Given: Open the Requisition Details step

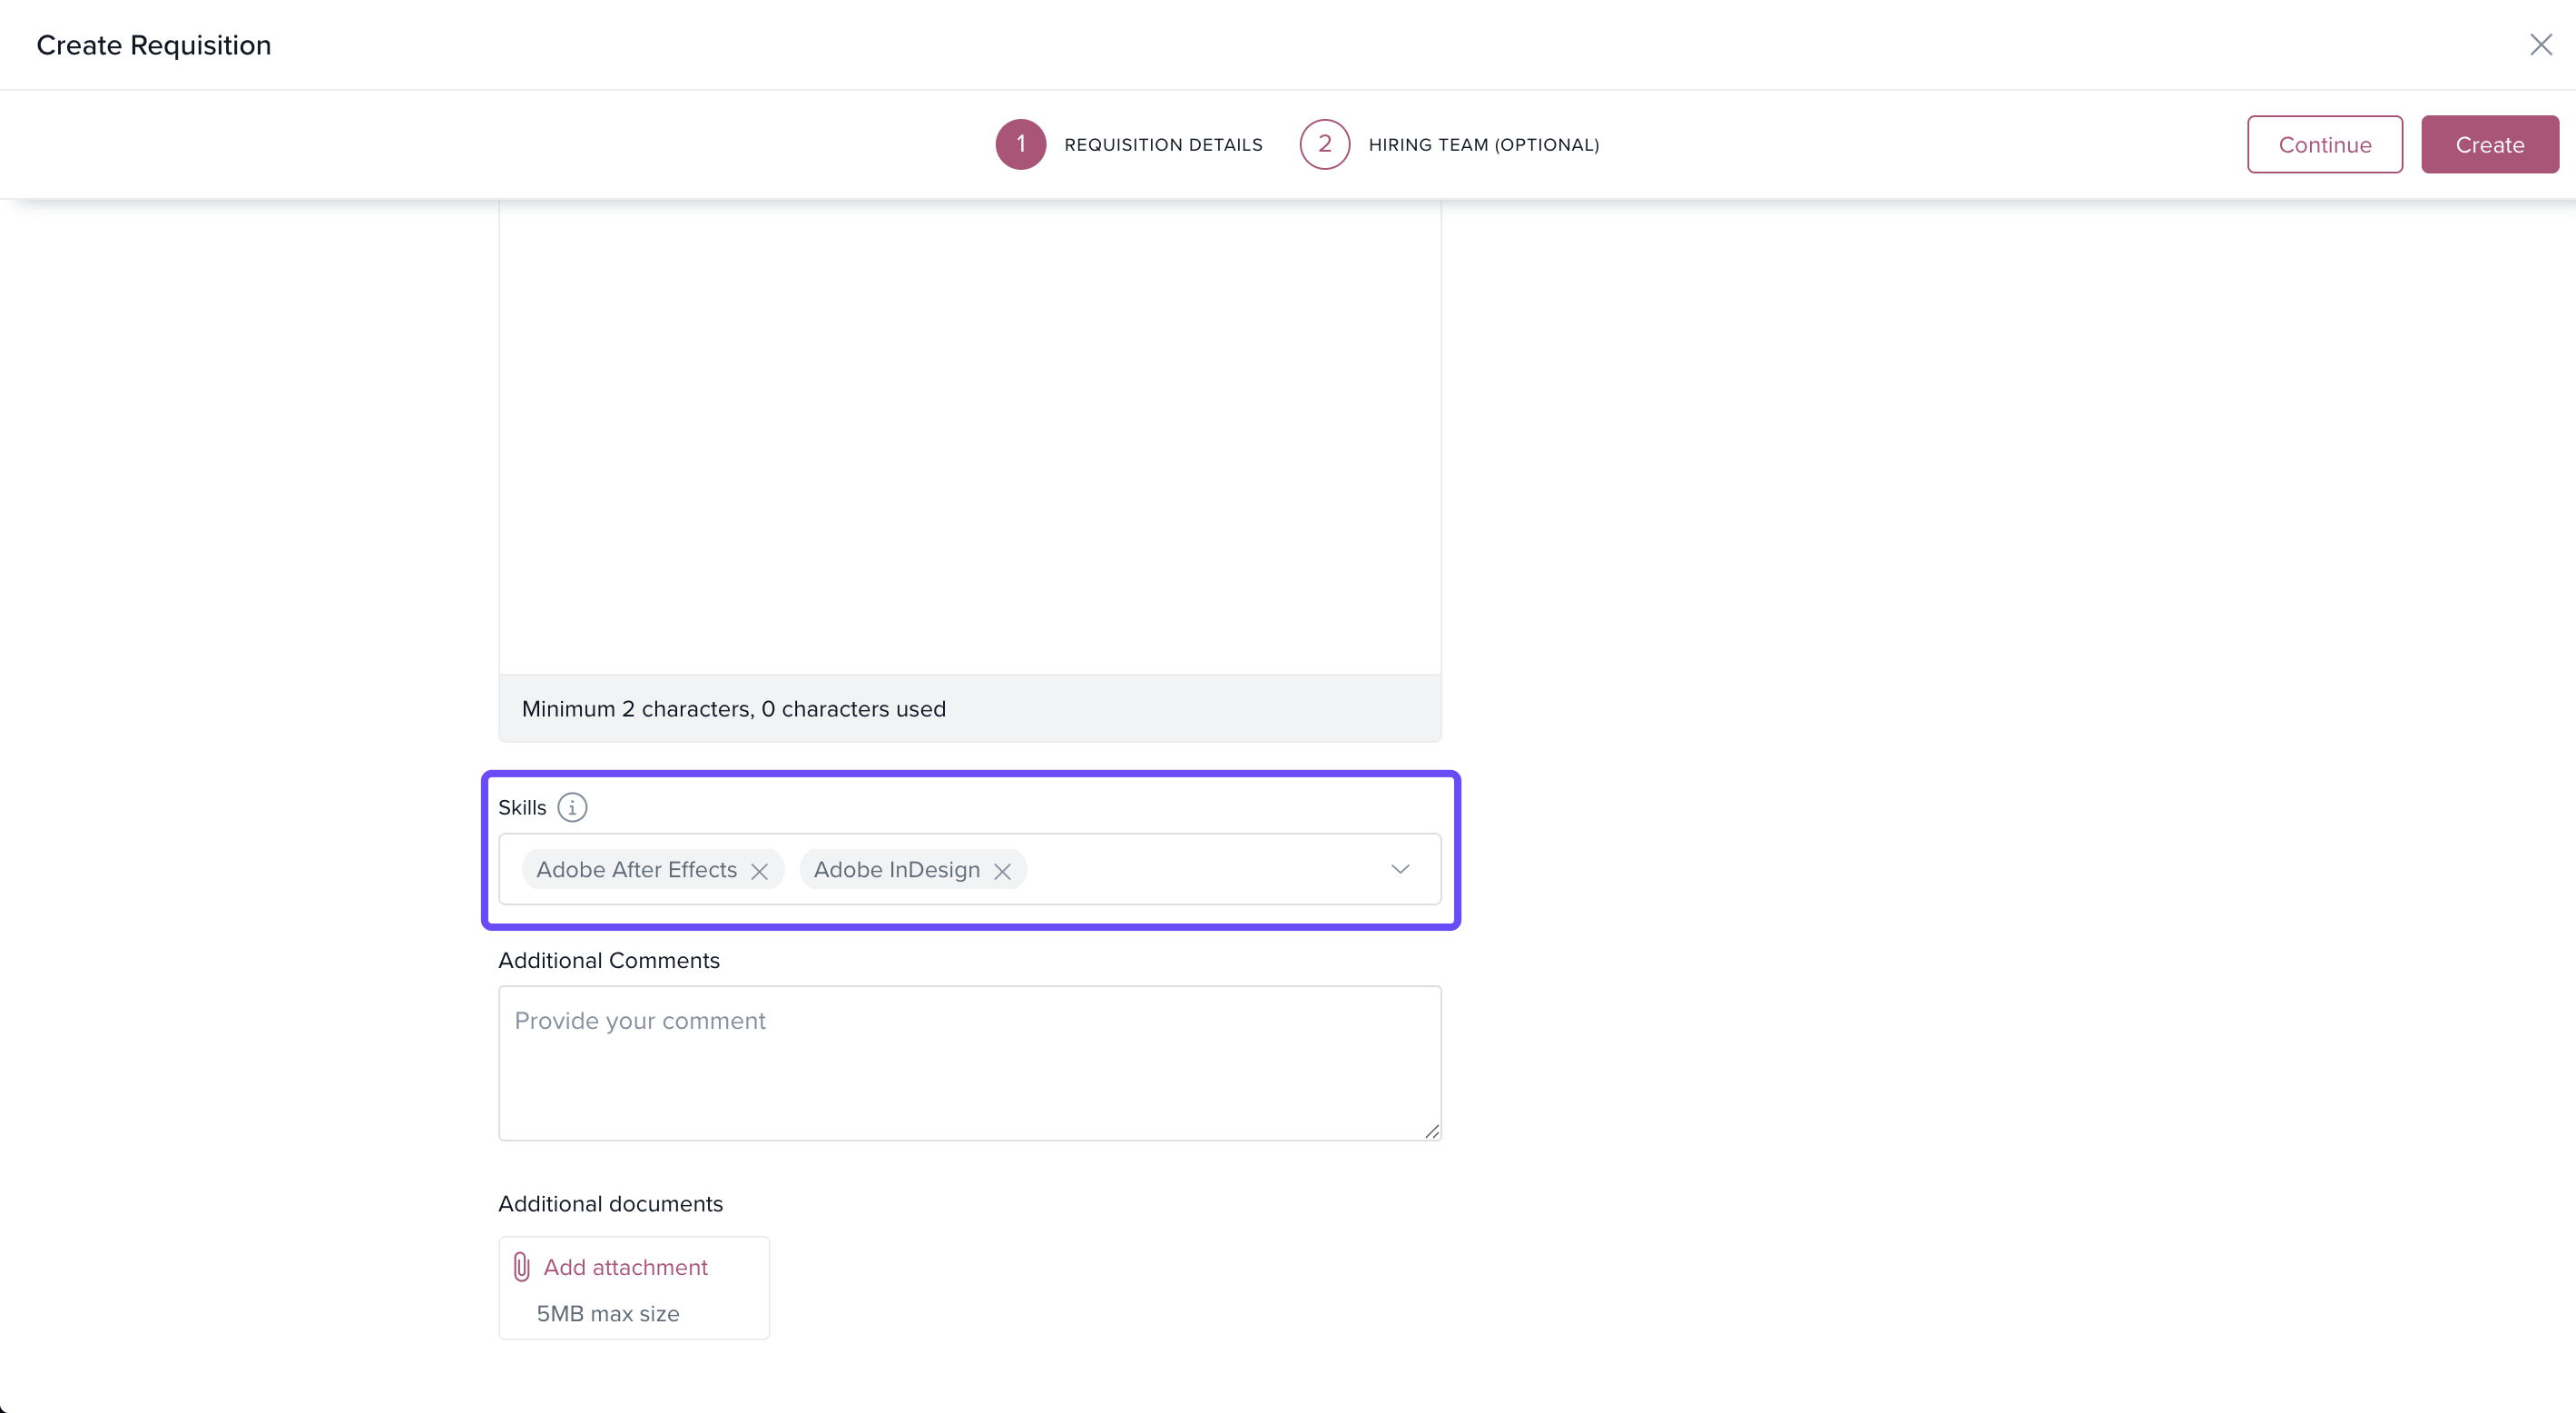Looking at the screenshot, I should 1163,145.
